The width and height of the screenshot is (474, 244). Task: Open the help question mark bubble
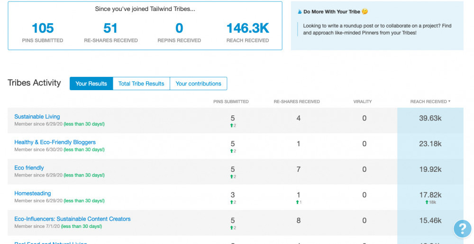click(x=462, y=228)
